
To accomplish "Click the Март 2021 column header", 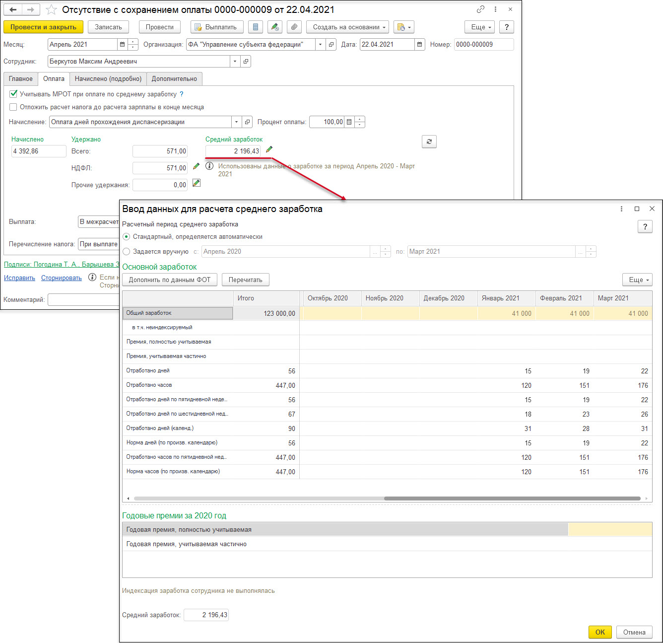I will (x=623, y=298).
